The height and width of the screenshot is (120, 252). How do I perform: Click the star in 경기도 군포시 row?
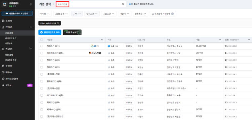pyautogui.click(x=109, y=60)
